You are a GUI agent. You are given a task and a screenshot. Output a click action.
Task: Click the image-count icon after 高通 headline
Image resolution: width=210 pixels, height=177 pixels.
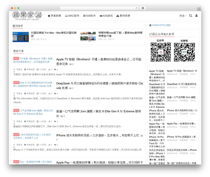coord(62,116)
